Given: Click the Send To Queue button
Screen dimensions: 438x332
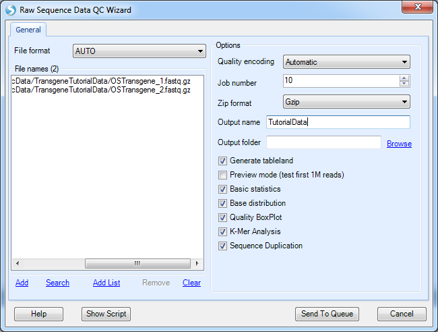Looking at the screenshot, I should [327, 314].
